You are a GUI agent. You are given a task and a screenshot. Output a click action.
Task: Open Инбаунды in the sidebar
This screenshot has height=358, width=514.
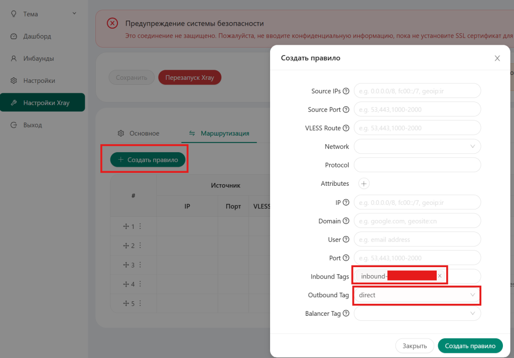(38, 58)
